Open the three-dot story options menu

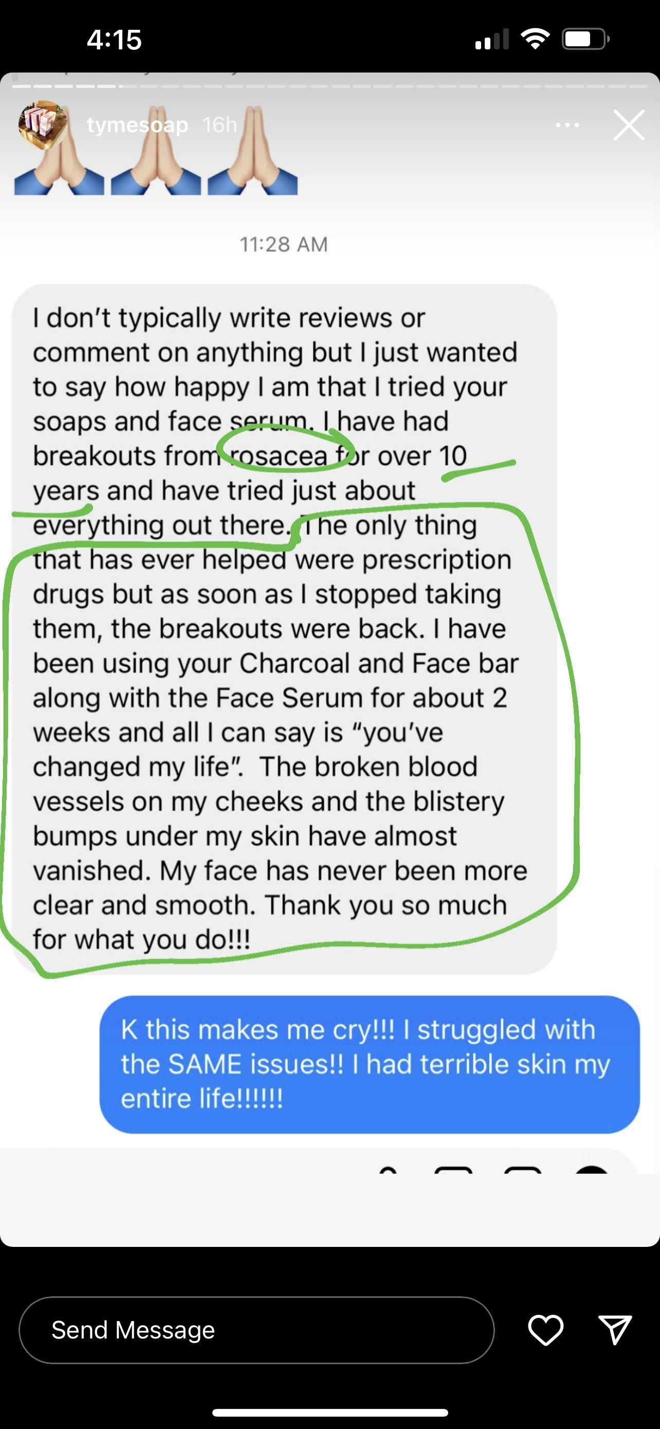(x=567, y=126)
